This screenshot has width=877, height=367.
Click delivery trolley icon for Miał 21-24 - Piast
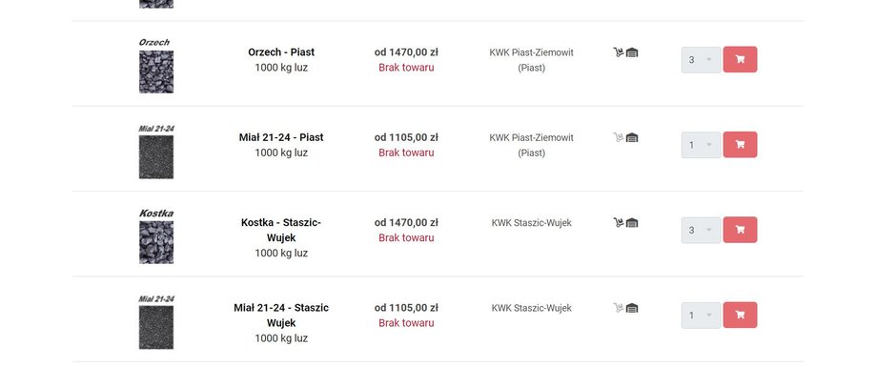click(619, 137)
